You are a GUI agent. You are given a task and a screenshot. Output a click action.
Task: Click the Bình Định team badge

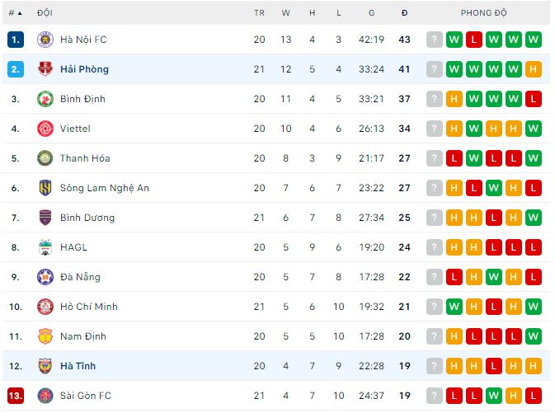coord(45,99)
